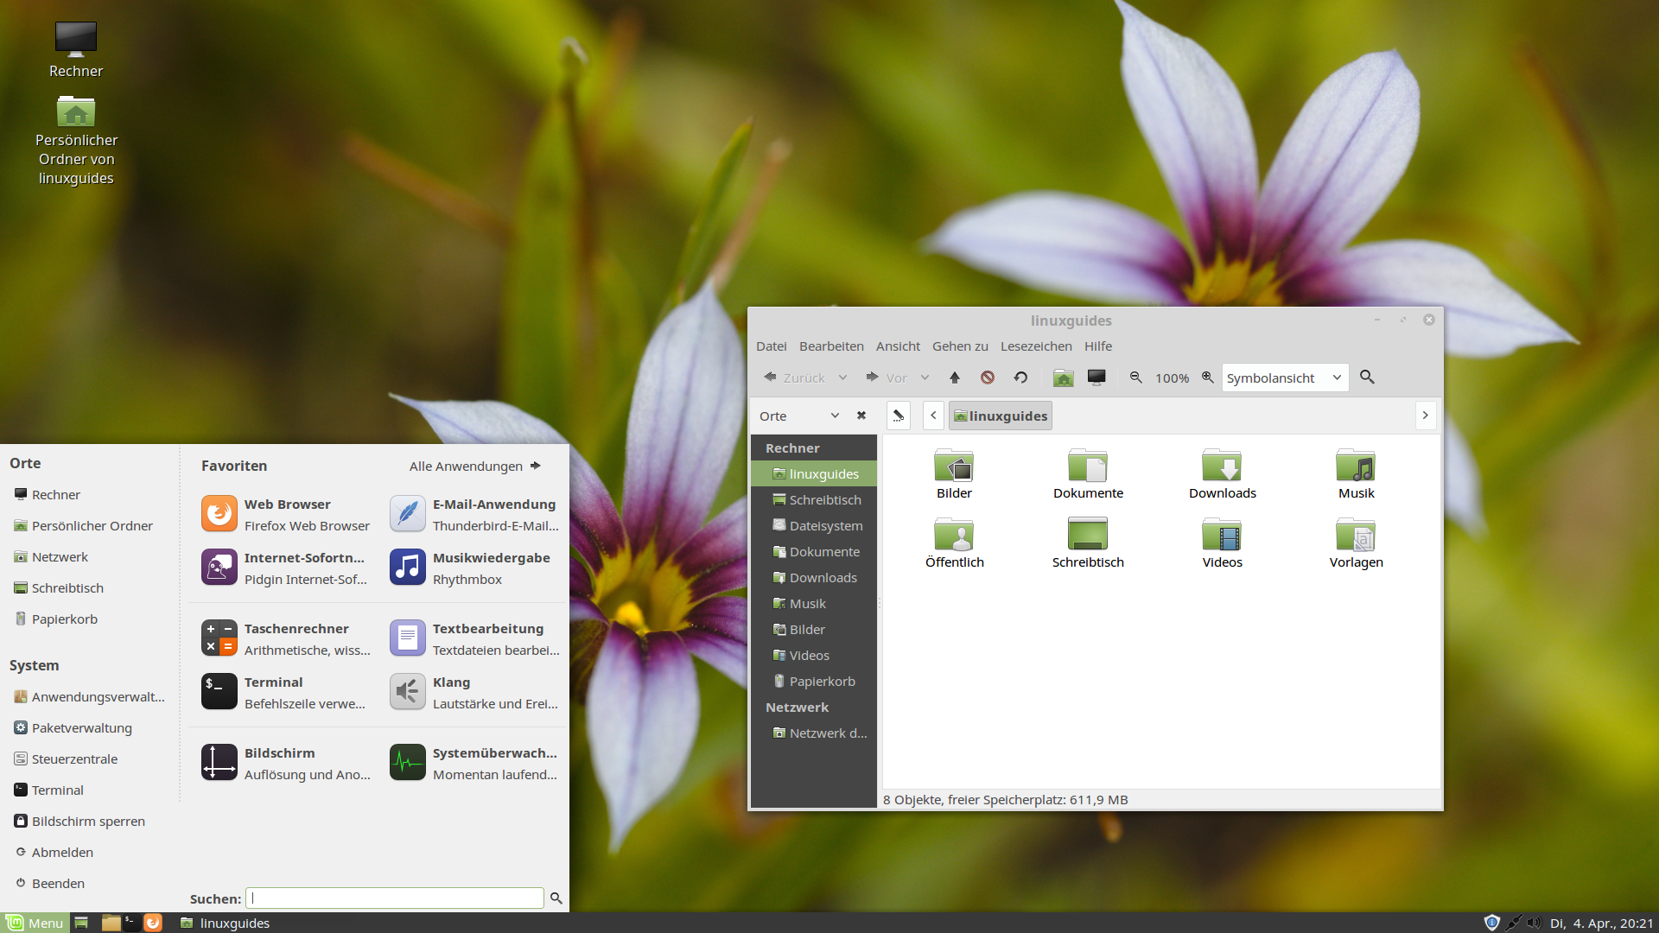Click the computer icon in the file manager toolbar
1659x933 pixels.
(1096, 378)
